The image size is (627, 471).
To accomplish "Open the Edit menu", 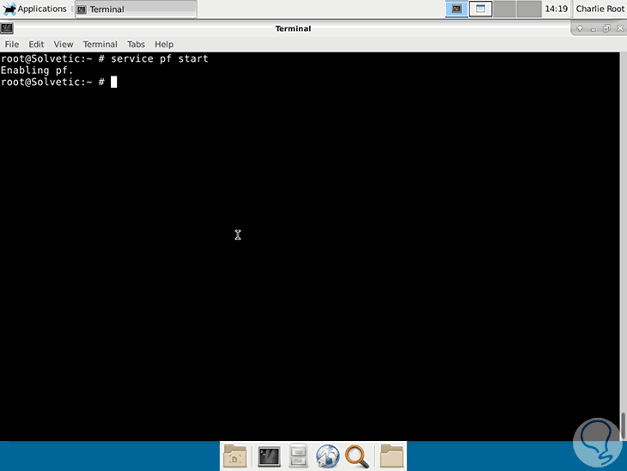I will point(36,44).
